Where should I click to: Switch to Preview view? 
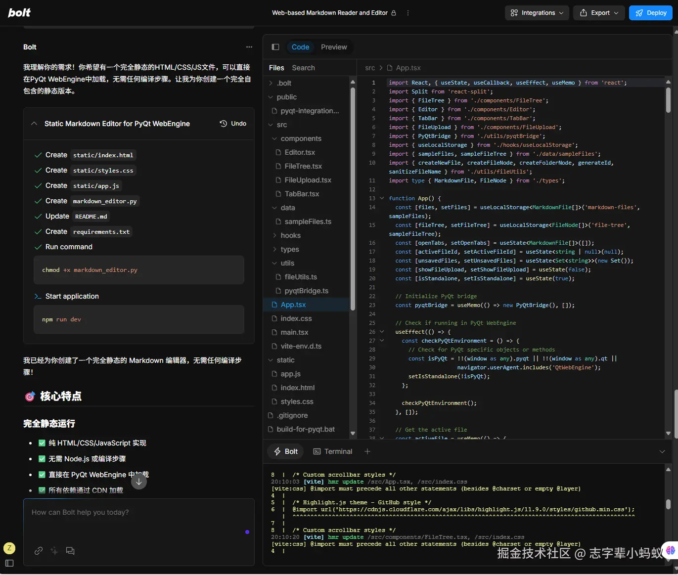pos(334,47)
